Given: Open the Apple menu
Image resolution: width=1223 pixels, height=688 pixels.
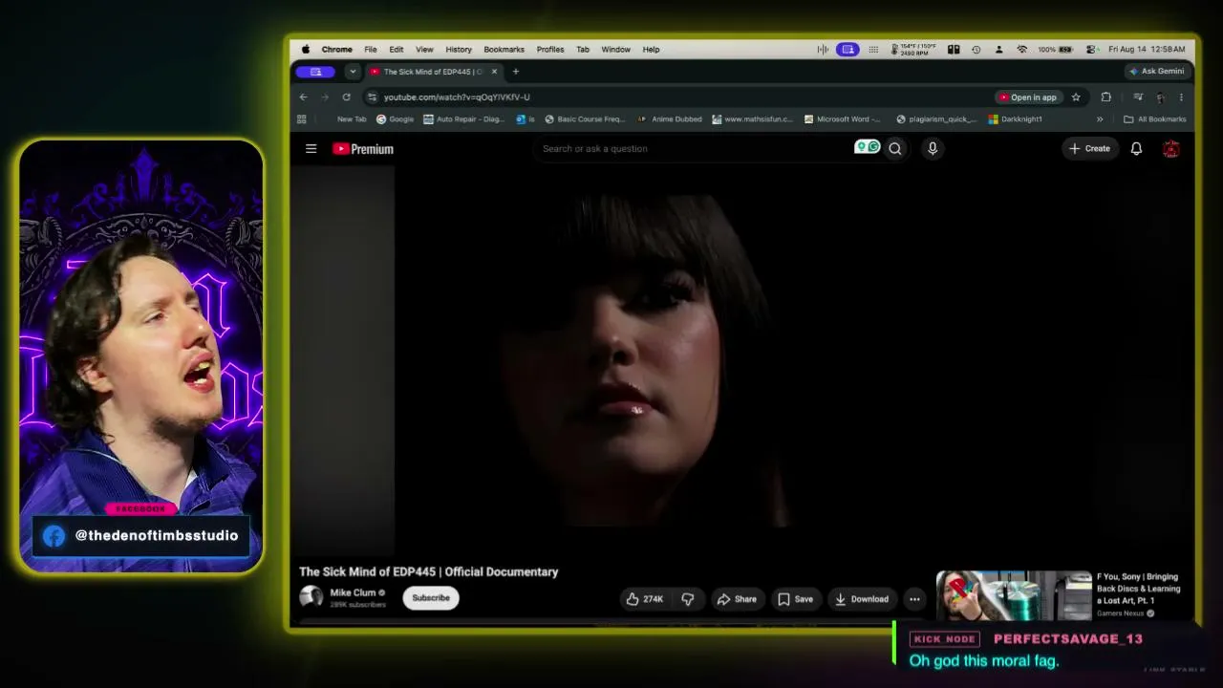Looking at the screenshot, I should (306, 50).
